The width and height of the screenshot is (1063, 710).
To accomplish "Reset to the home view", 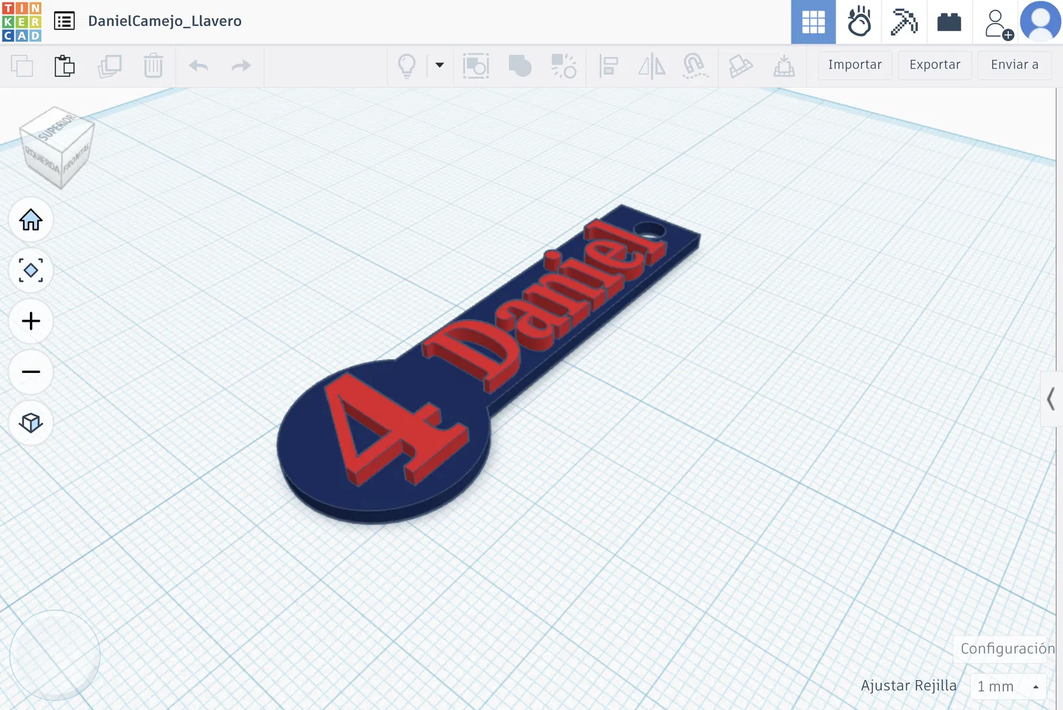I will 31,220.
